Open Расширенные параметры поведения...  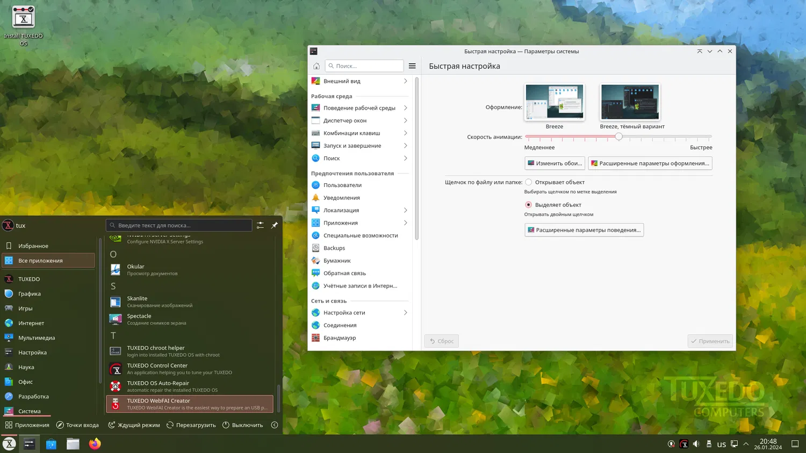pos(584,230)
